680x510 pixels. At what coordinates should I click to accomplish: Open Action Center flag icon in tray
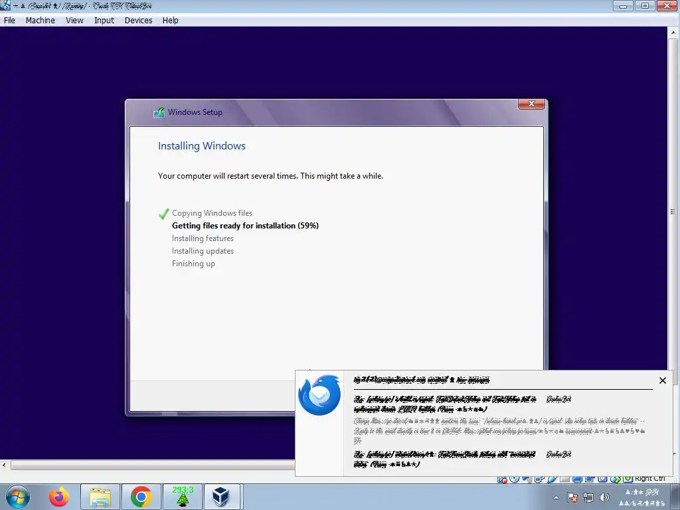coord(572,497)
